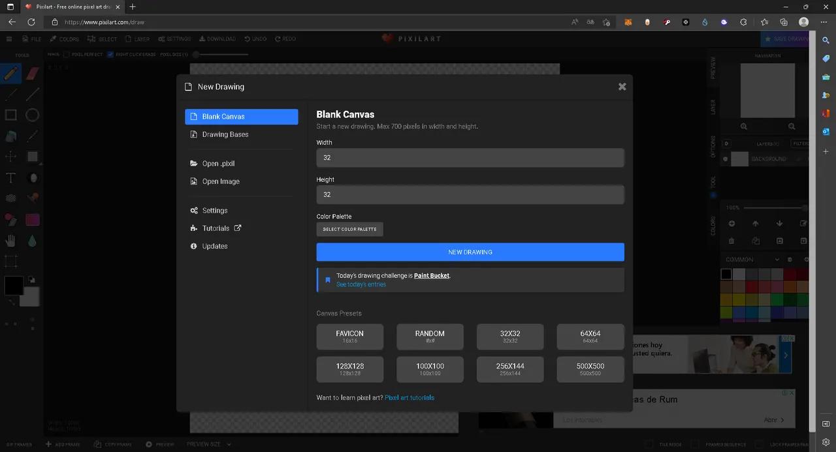The width and height of the screenshot is (836, 452).
Task: Open the top bar Settings menu
Action: pos(174,39)
